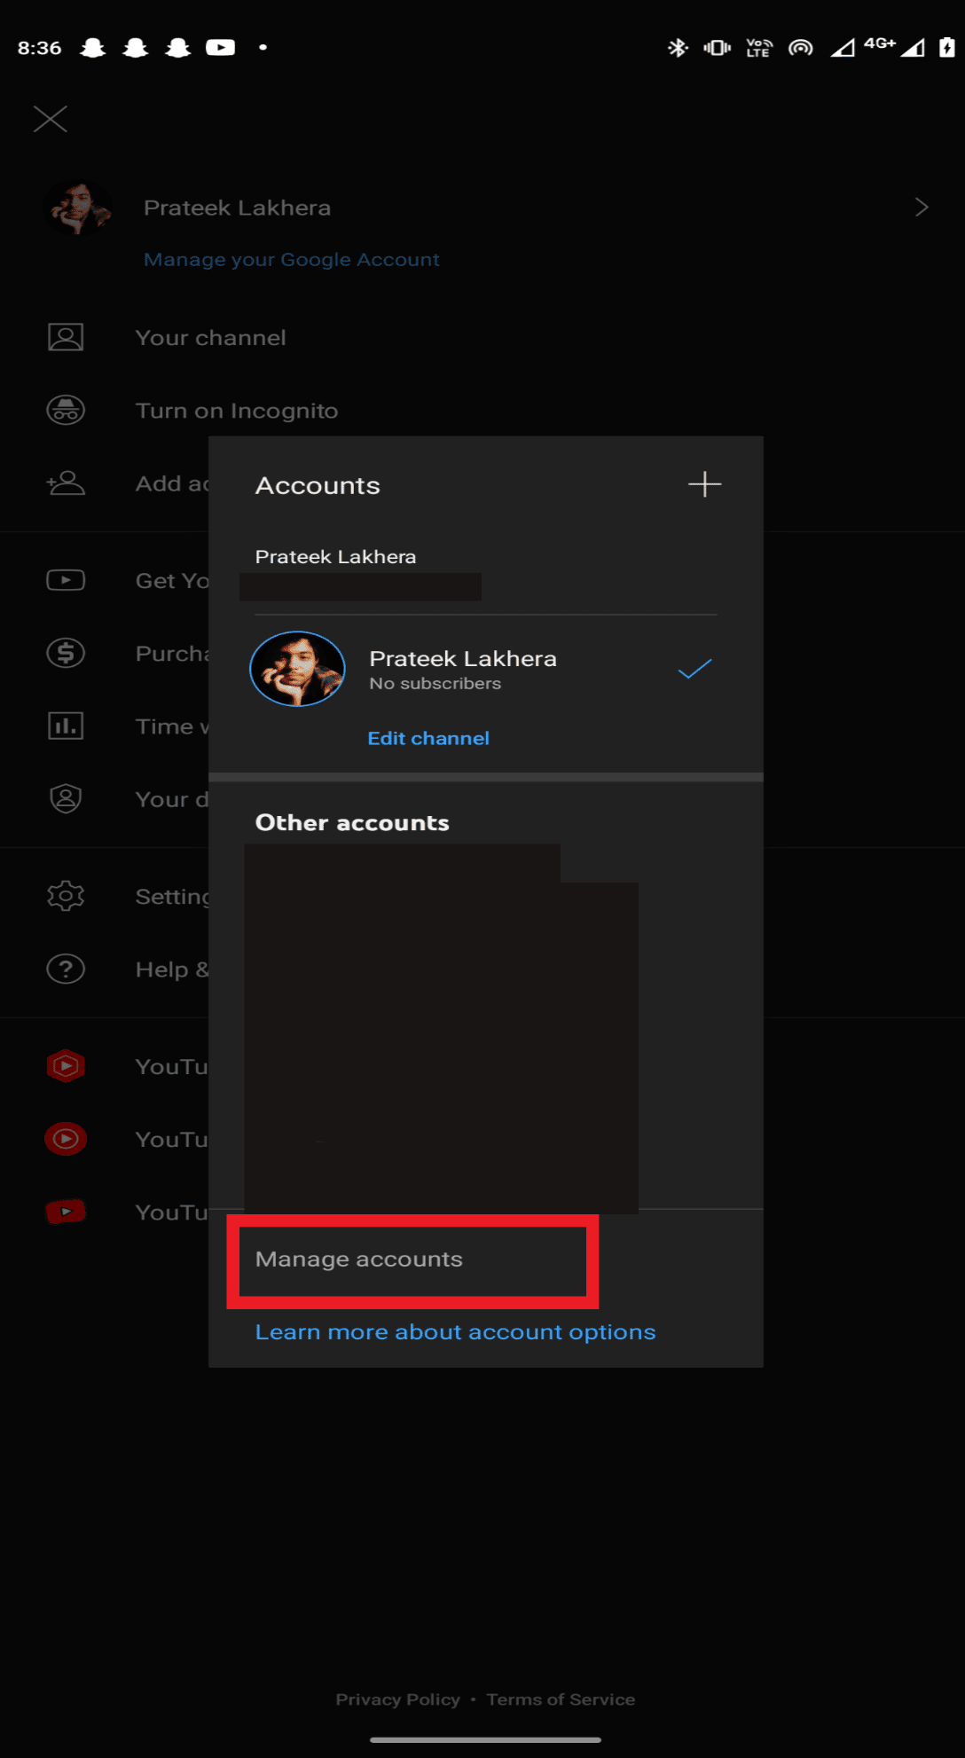The image size is (965, 1758).
Task: Click the blue checkmark beside Prateek Lakhera
Action: pos(694,670)
